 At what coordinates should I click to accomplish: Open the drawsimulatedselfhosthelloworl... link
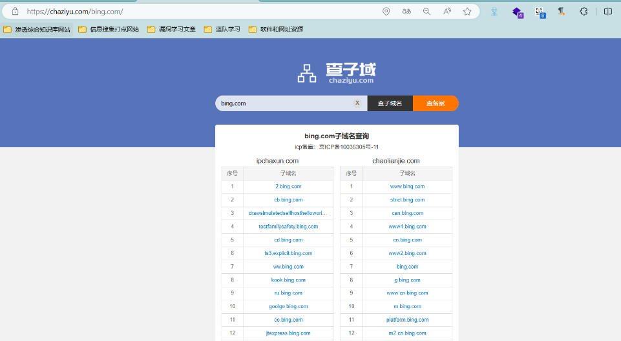pyautogui.click(x=288, y=213)
